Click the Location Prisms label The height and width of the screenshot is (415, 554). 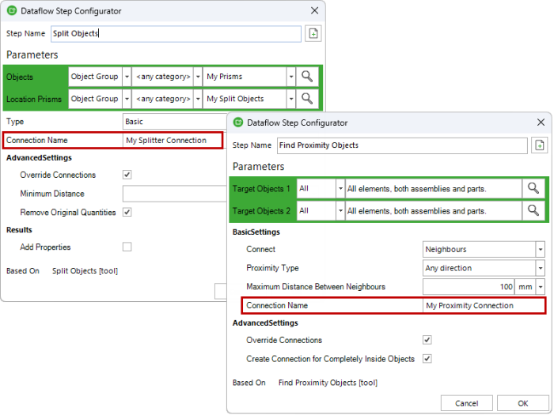pyautogui.click(x=34, y=99)
